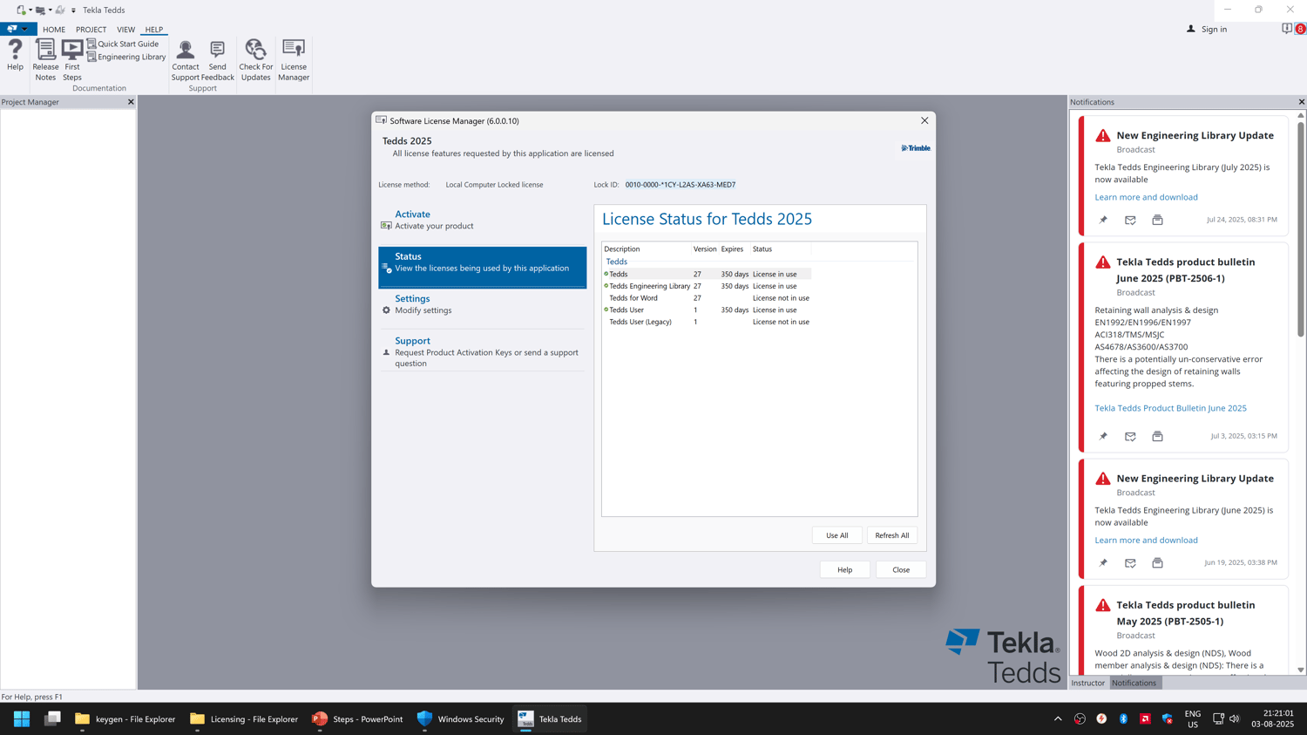Customize the Quick Access Toolbar dropdown

tap(73, 10)
